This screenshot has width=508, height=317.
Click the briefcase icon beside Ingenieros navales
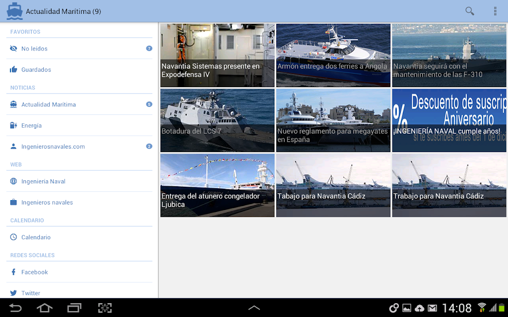click(13, 203)
